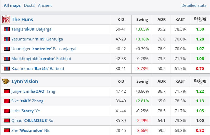
Task: View Munkhtogtokh 'xerolte' Enkhbat's player page
Action: [41, 59]
